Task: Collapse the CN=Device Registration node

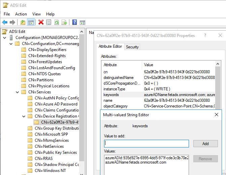Action: coord(23,116)
